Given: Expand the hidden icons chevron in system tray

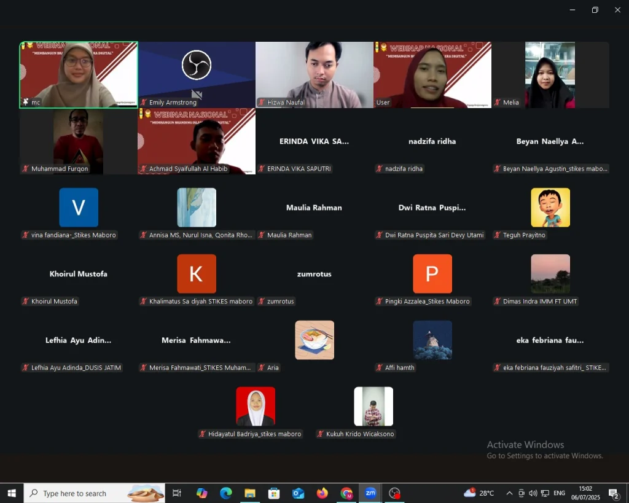Looking at the screenshot, I should click(509, 493).
